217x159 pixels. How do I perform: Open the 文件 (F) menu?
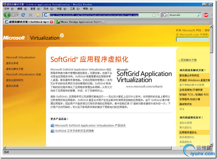coord(9,9)
